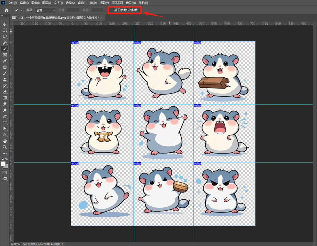
Task: Open the 文字(Y) menu
Action: 58,3
